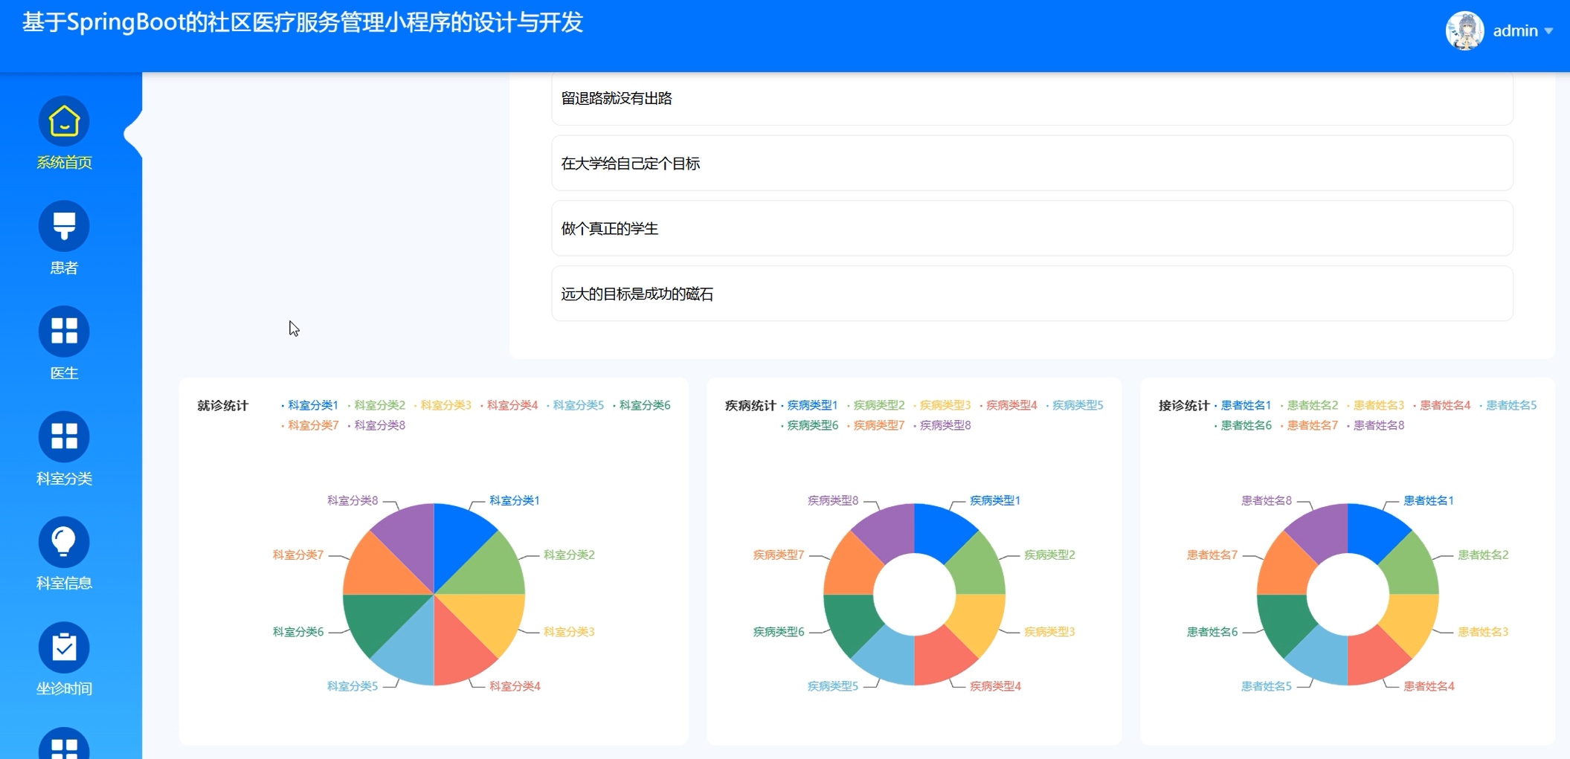1570x759 pixels.
Task: Click the 医生 grid icon
Action: pos(64,332)
